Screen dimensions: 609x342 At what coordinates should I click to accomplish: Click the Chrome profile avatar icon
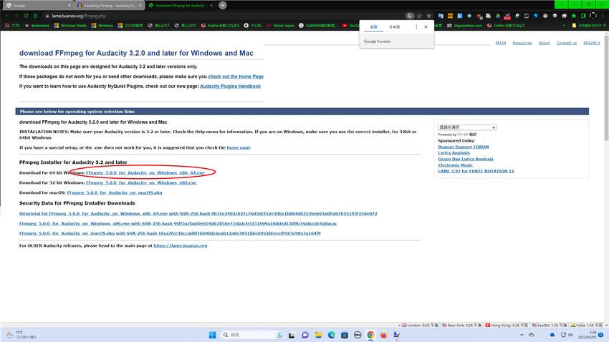593,16
